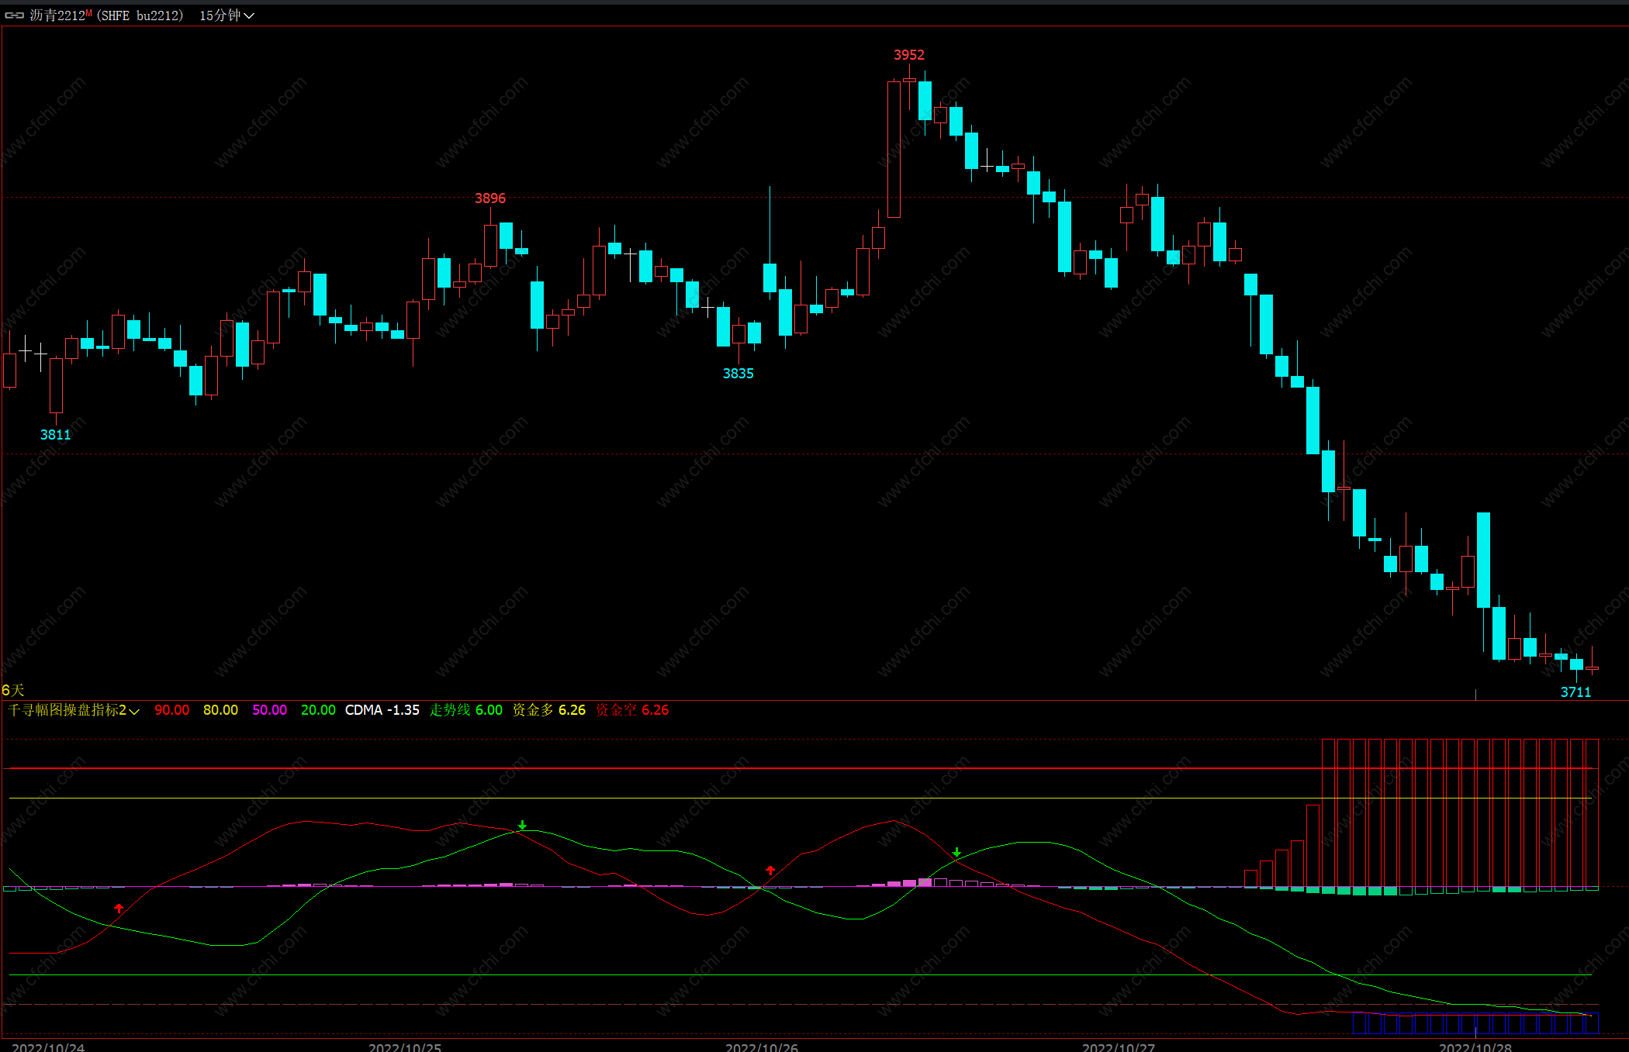This screenshot has height=1052, width=1629.
Task: Click the red M marker after 沥青2212
Action: [x=88, y=12]
